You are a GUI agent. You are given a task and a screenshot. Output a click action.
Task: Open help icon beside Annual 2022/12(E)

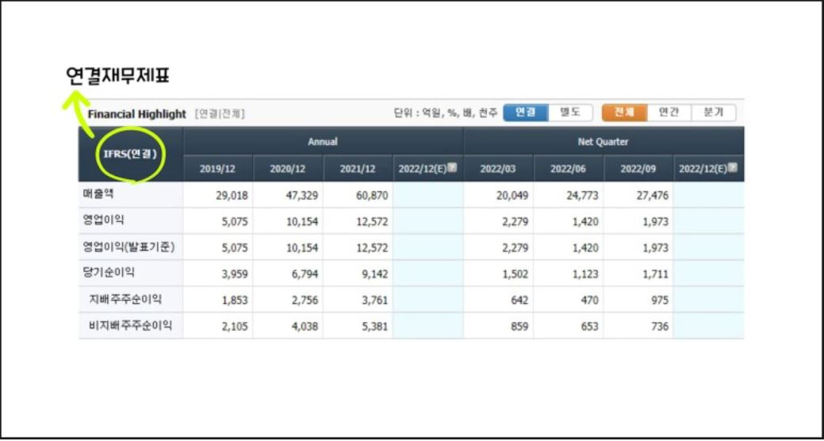(452, 168)
